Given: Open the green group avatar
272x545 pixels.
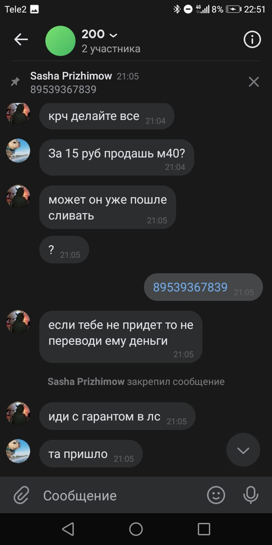Looking at the screenshot, I should 60,41.
